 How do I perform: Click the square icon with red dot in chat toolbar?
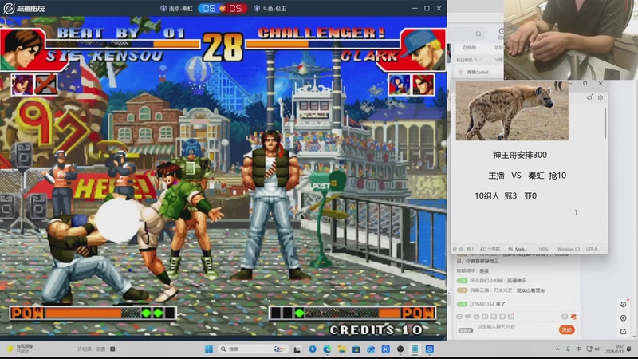[511, 316]
